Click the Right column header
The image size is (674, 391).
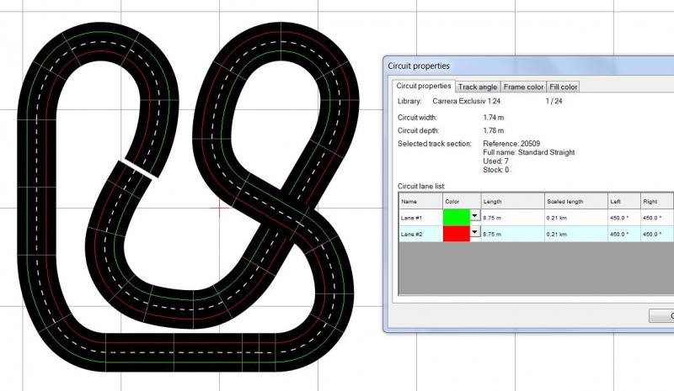[657, 201]
